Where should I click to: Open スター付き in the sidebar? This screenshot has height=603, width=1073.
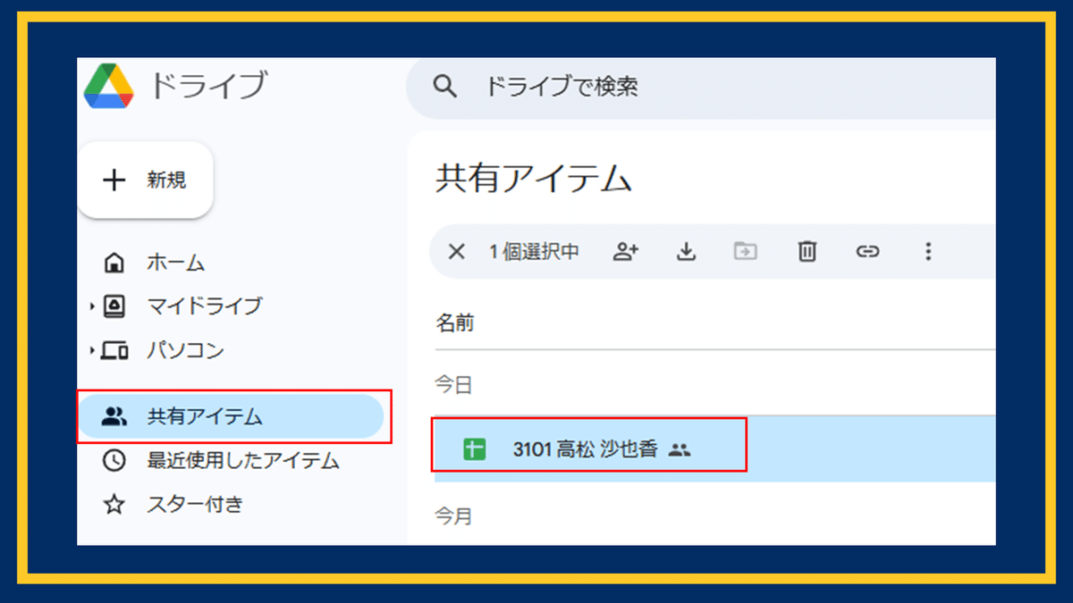click(x=195, y=505)
